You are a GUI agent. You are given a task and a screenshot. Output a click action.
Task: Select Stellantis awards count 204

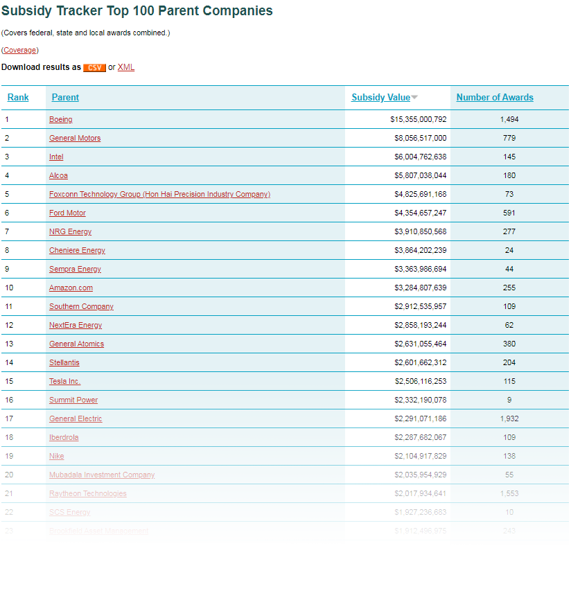(x=509, y=362)
